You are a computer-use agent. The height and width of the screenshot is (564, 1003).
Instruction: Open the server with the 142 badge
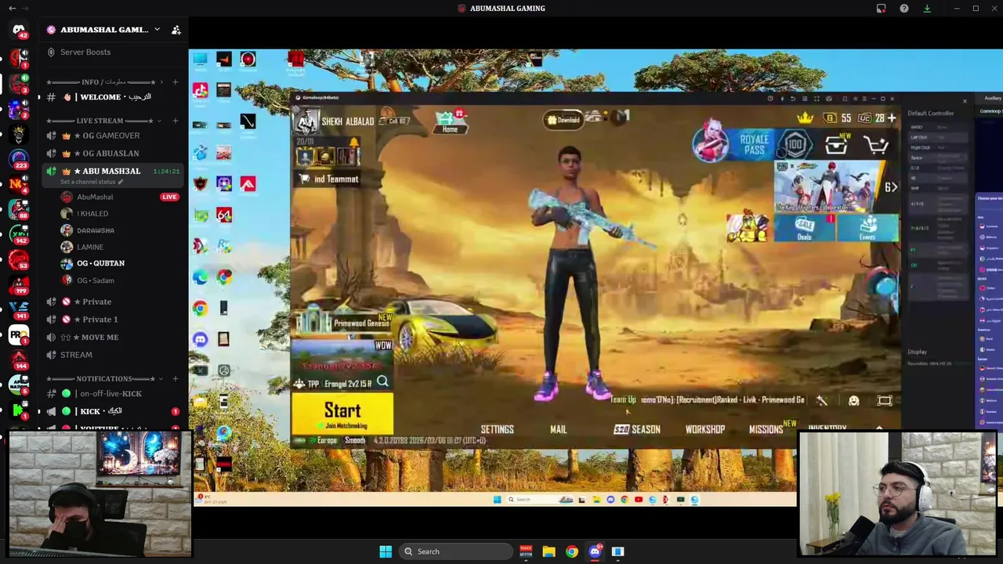tap(19, 234)
